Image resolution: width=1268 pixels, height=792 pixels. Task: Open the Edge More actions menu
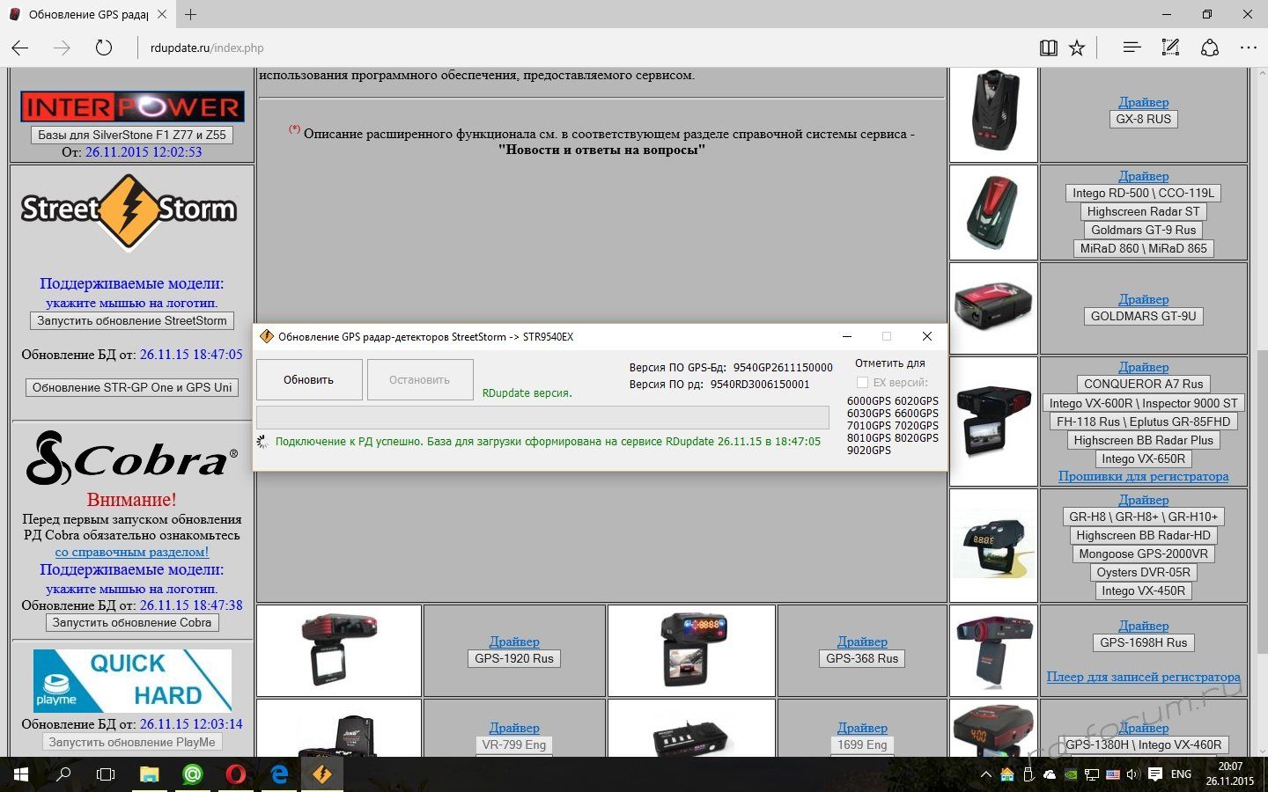1249,48
